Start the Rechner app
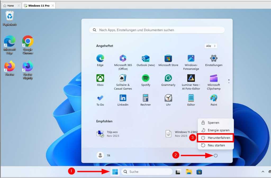 [146, 99]
